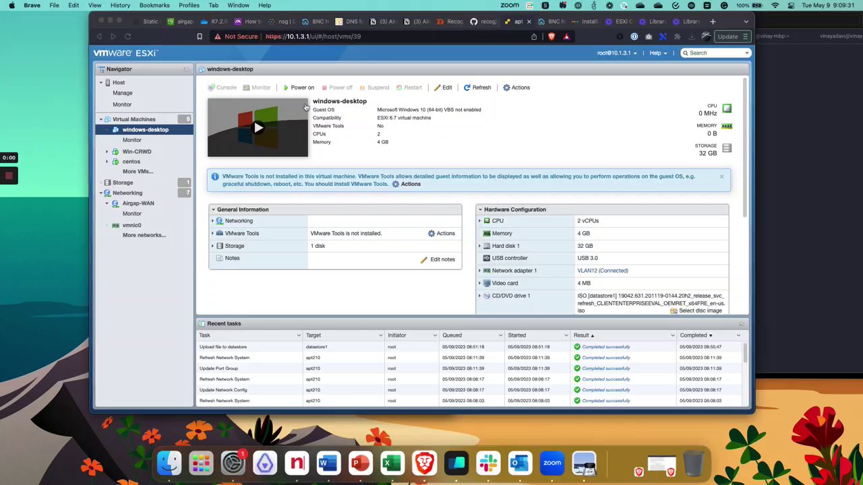Expand the Win-CRWD tree node

(x=107, y=152)
